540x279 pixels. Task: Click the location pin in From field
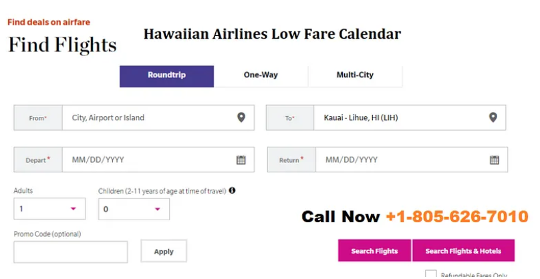[241, 117]
